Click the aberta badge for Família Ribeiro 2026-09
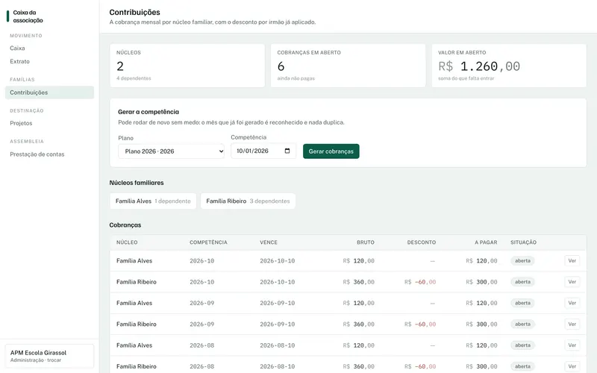The width and height of the screenshot is (597, 373). [522, 325]
